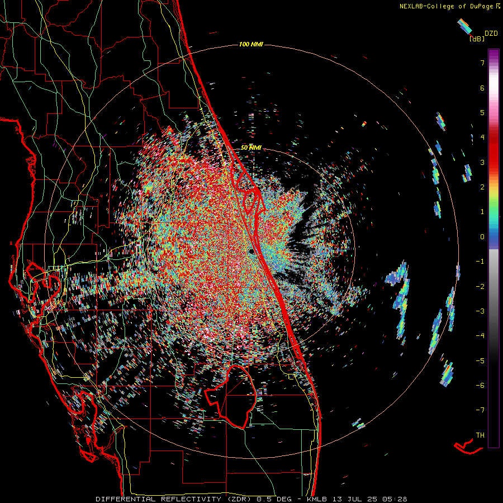The height and width of the screenshot is (503, 503).
Task: Click the 50 NMI range ring label
Action: click(x=251, y=148)
